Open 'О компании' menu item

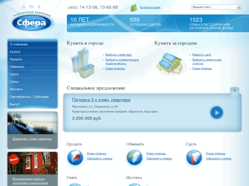(x=19, y=44)
